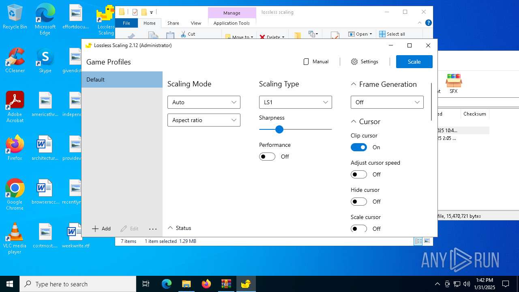Open the notification center icon
This screenshot has height=292, width=519.
506,284
